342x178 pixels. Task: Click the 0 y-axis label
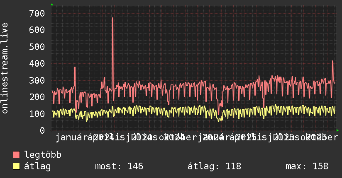42,130
